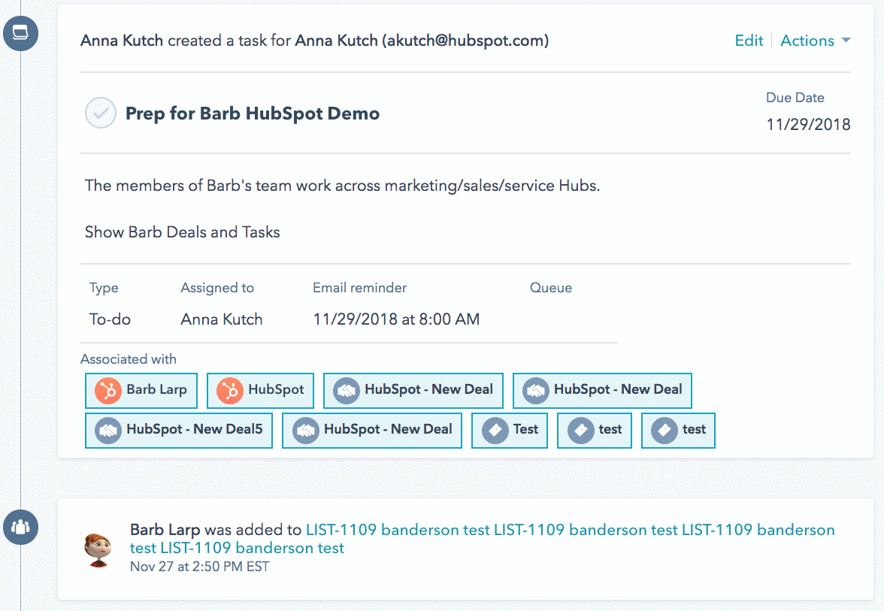Open the Actions dropdown menu

(x=815, y=41)
